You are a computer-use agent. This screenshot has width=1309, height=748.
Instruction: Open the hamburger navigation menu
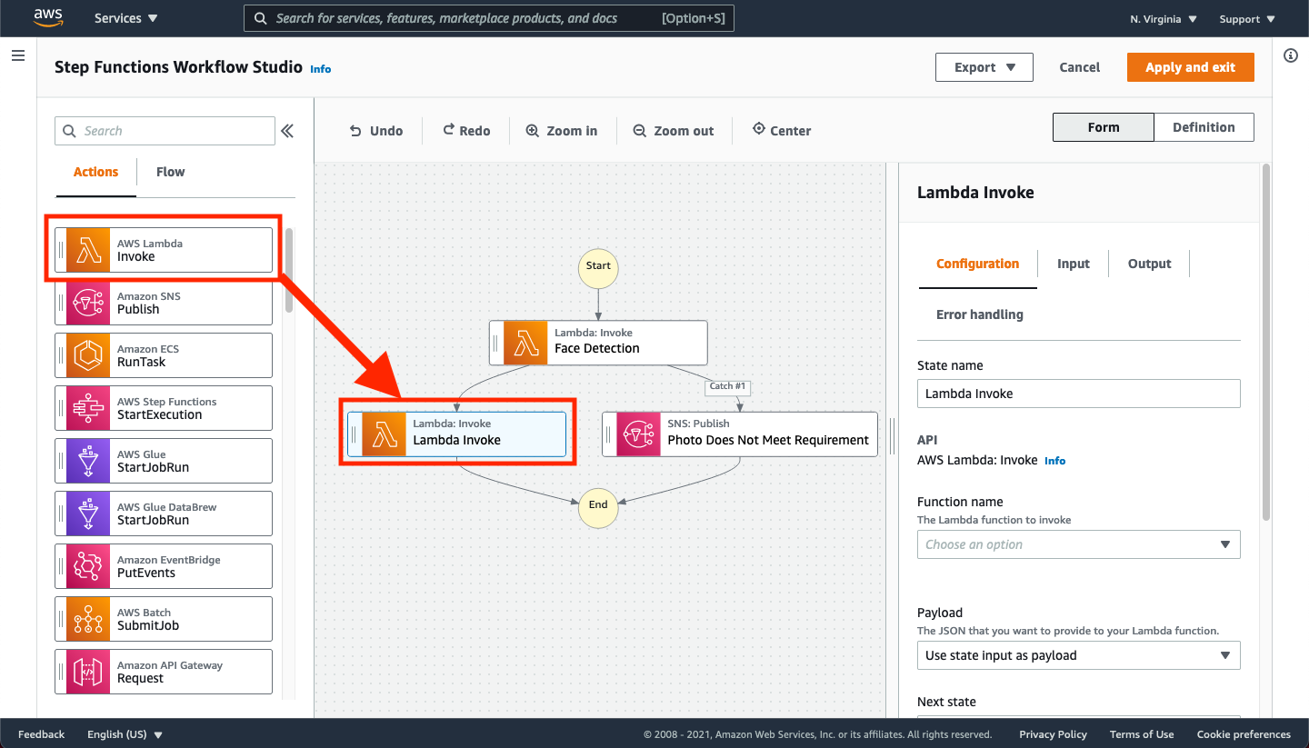(17, 56)
